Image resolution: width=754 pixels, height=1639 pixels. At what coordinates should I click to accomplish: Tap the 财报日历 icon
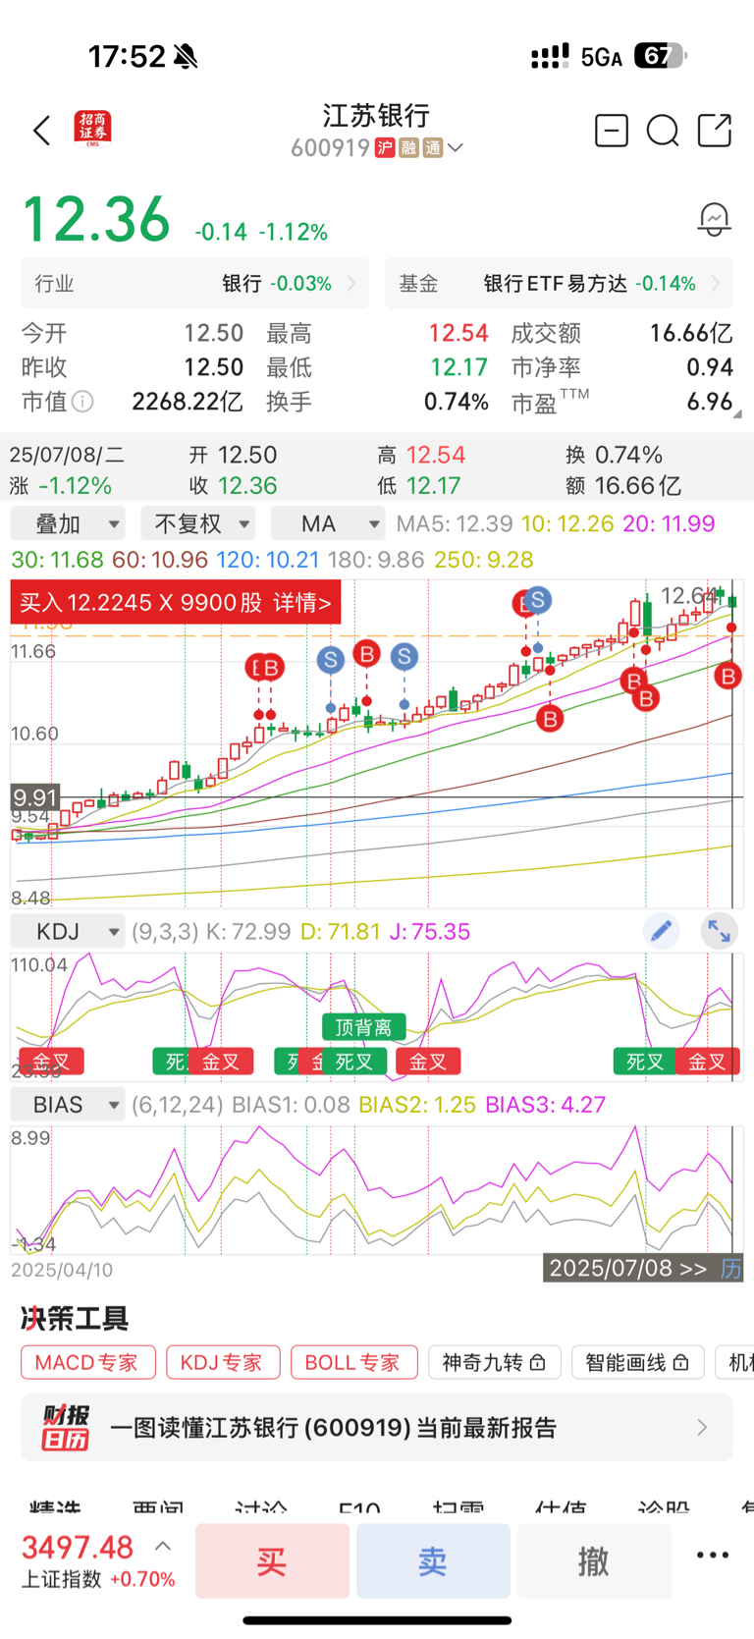coord(65,1428)
